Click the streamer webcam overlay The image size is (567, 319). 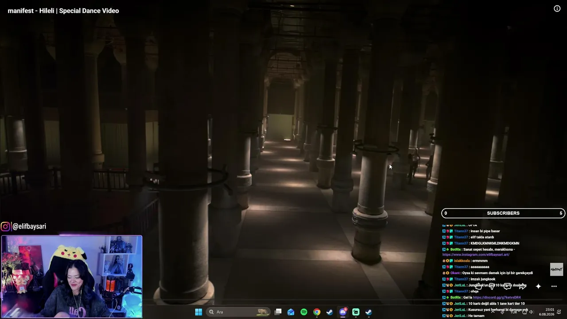pos(71,276)
